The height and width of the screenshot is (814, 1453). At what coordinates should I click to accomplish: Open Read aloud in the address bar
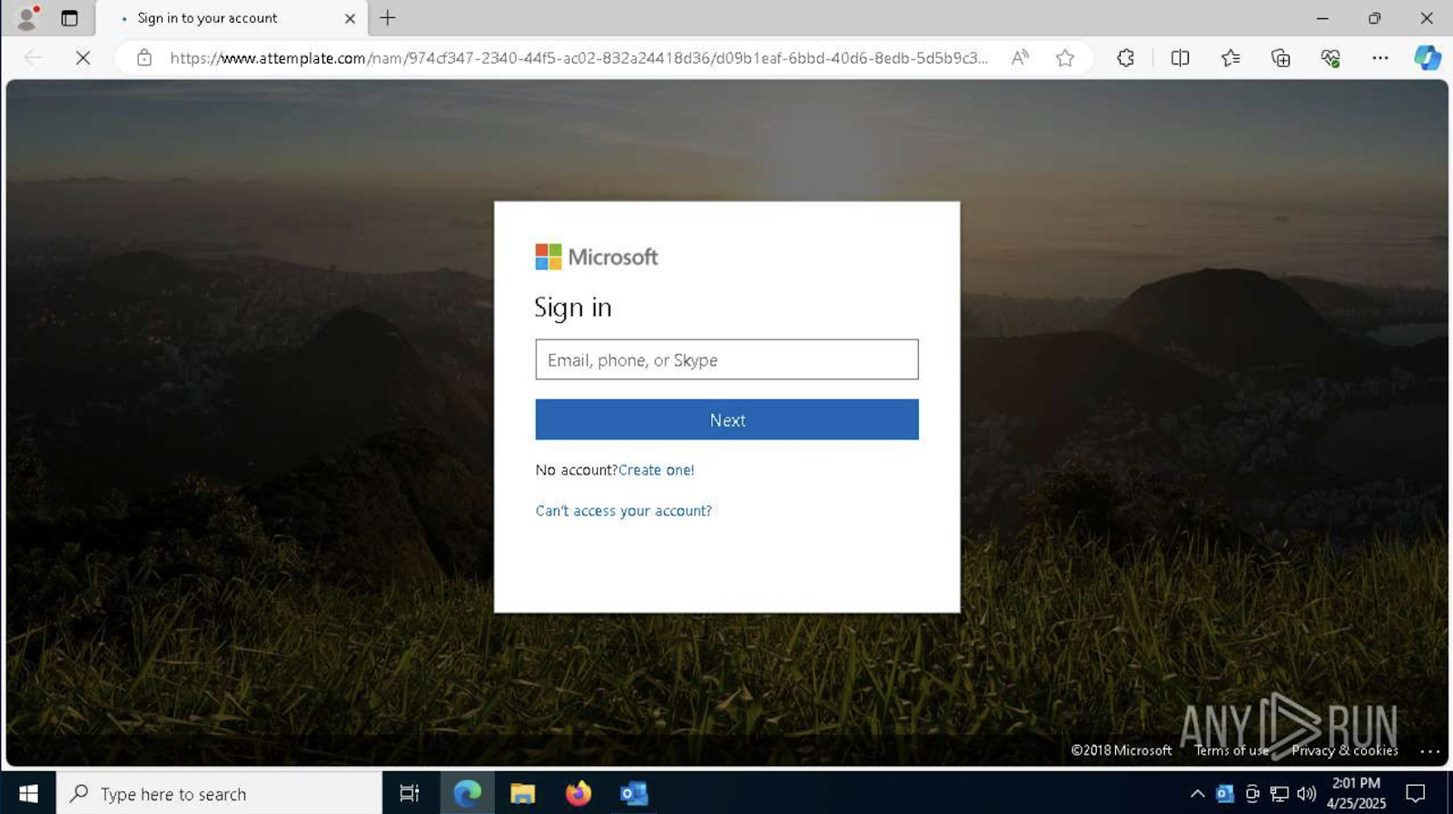click(x=1020, y=58)
